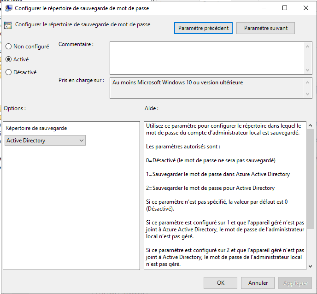The image size is (317, 294).
Task: Click the 'Options :' label
Action: [15, 108]
